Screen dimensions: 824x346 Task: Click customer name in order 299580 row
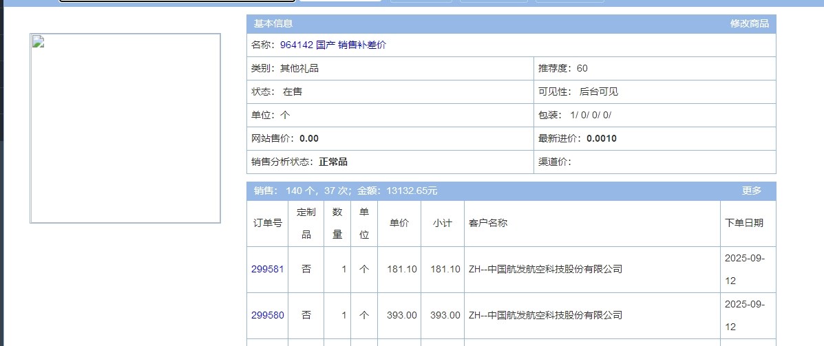(545, 316)
